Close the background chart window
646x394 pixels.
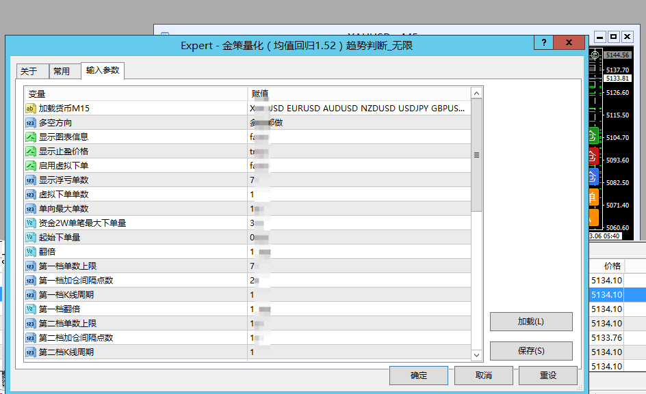click(x=627, y=37)
